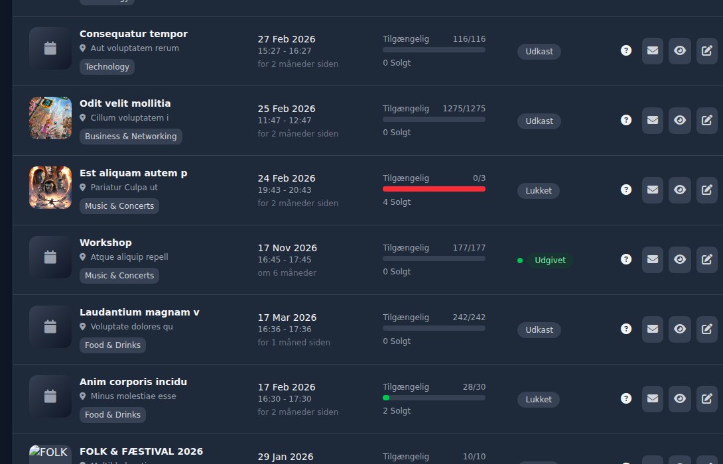Open the Workshop event title
This screenshot has width=723, height=464.
pos(105,243)
